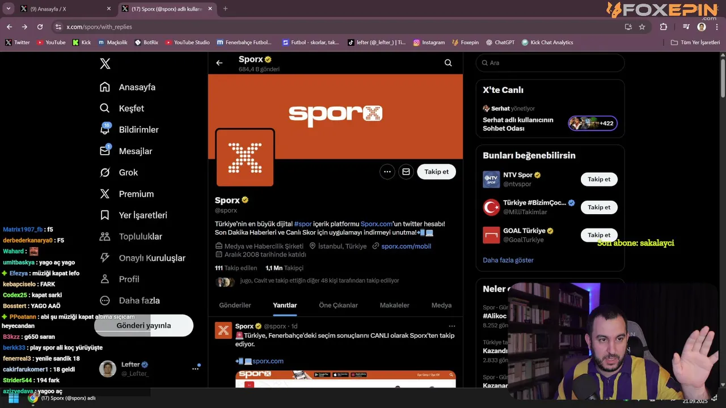726x408 pixels.
Task: Switch to Medya tab
Action: [x=441, y=305]
